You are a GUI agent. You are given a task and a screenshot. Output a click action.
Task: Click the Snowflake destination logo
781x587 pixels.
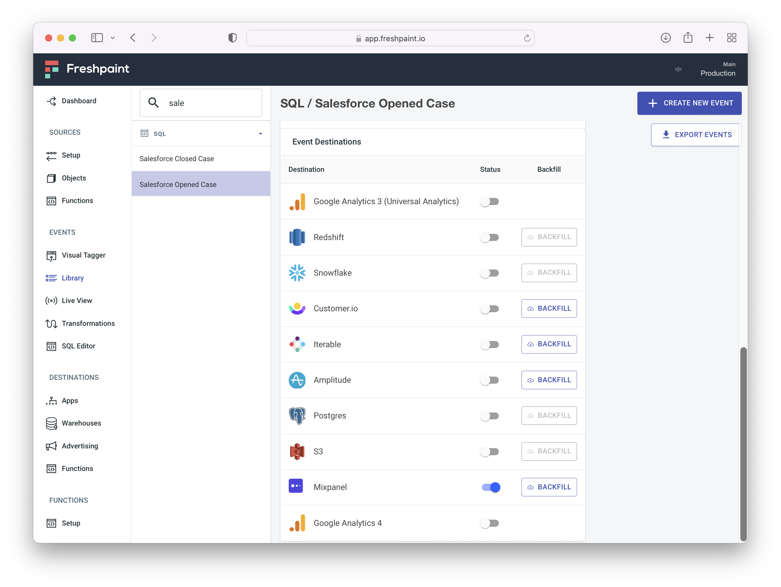point(297,273)
